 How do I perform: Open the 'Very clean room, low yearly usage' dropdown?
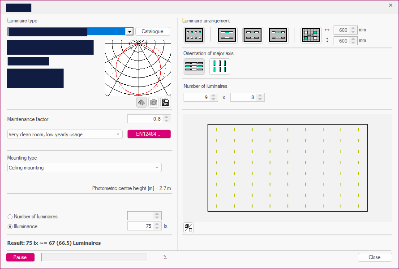[x=65, y=134]
